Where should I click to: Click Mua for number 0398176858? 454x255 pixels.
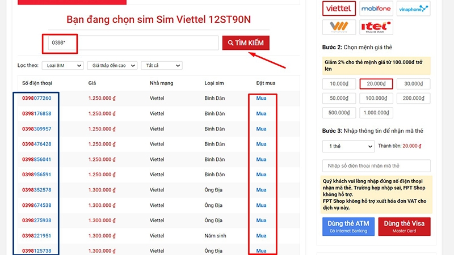pos(261,114)
